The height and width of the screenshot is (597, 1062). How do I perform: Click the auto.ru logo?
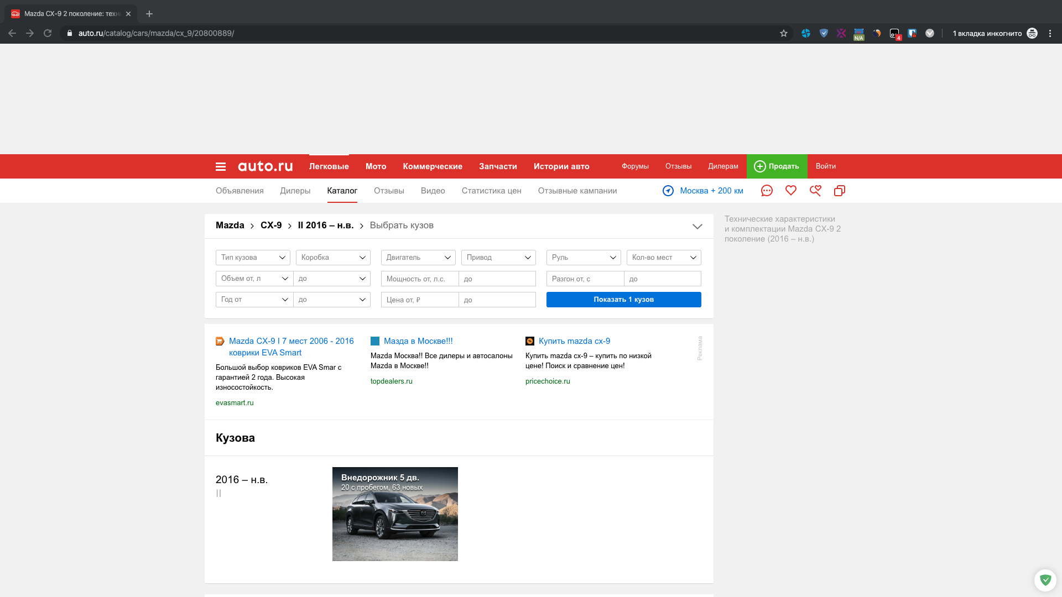(265, 166)
